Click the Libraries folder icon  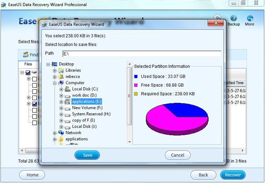[61, 70]
